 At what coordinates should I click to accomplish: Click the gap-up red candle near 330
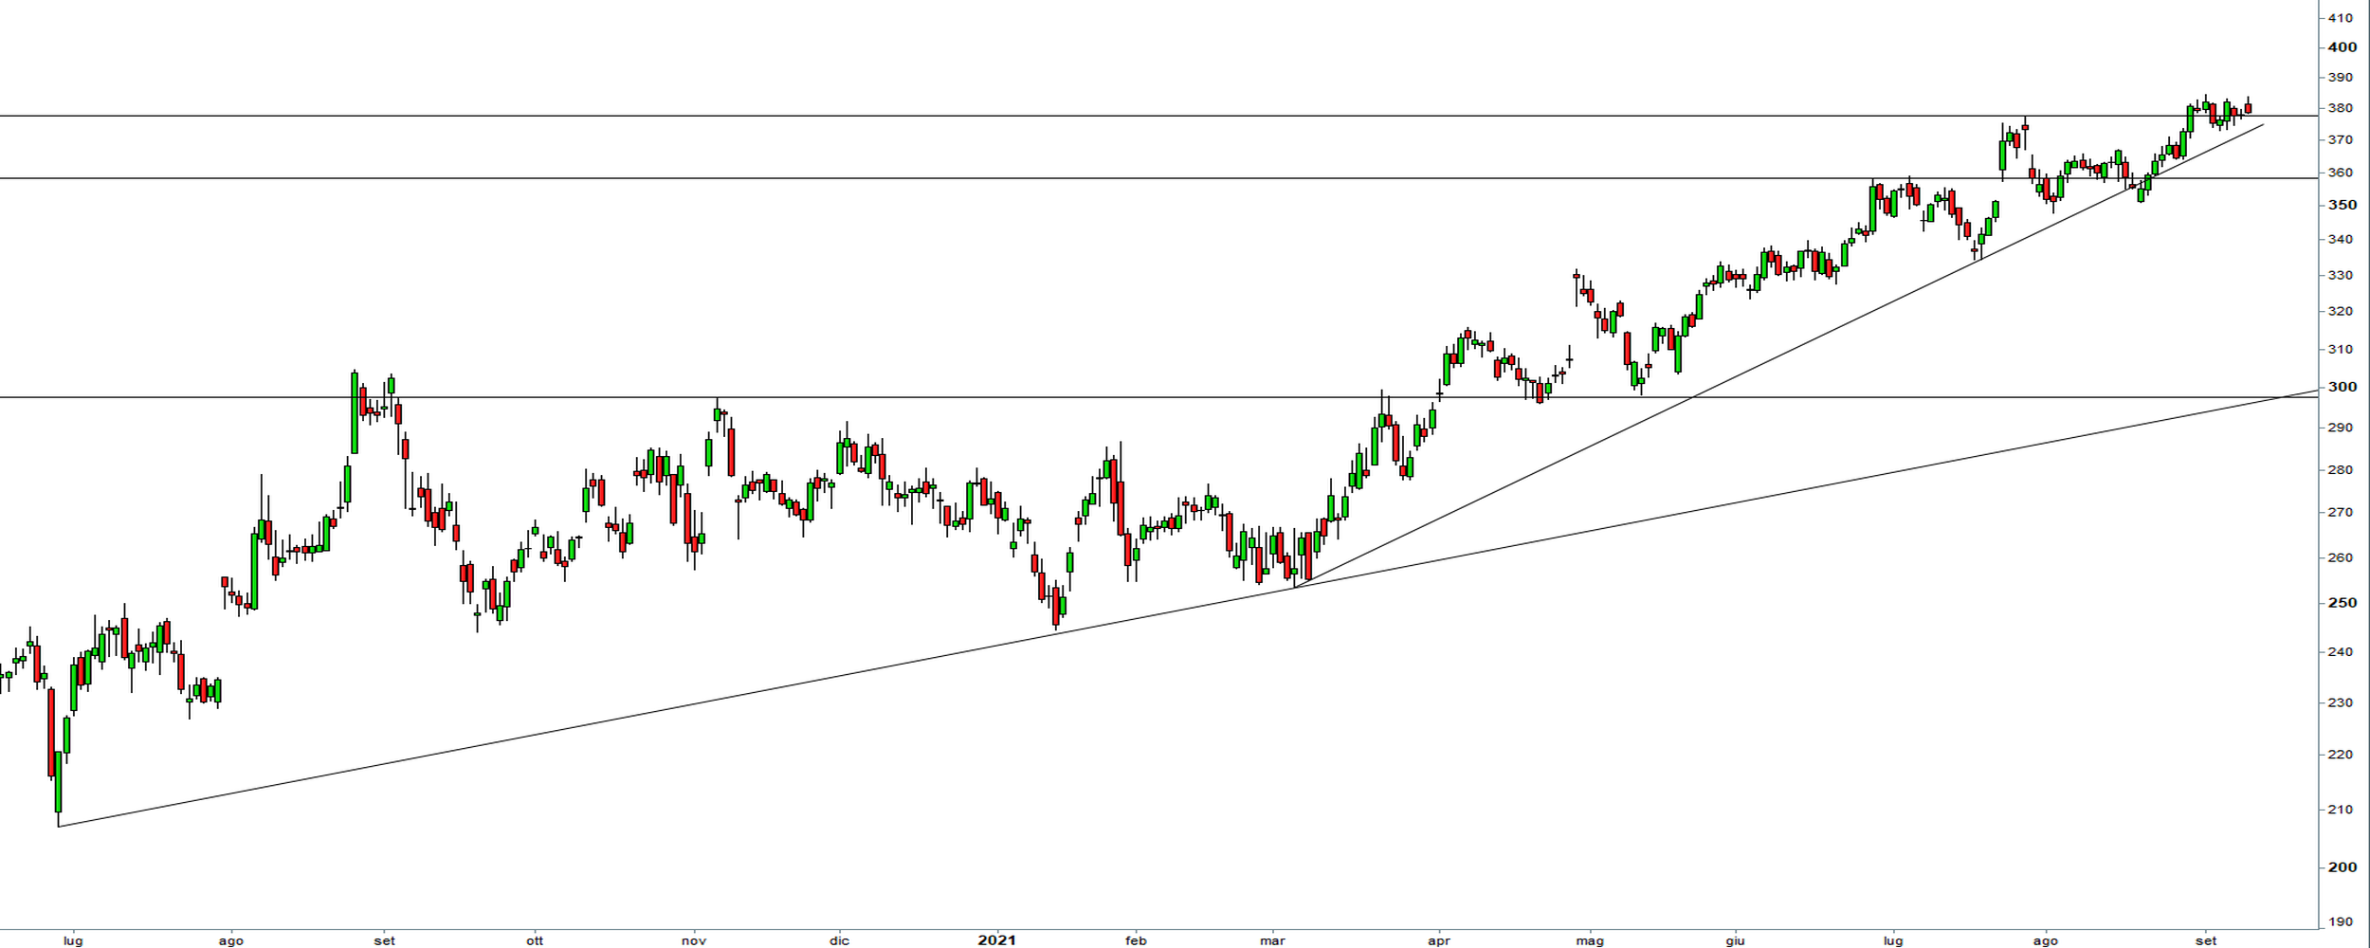tap(1577, 277)
